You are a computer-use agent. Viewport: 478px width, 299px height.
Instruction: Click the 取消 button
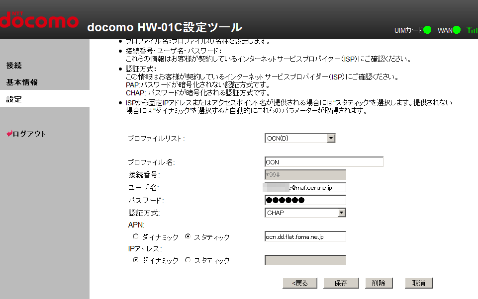click(x=418, y=283)
